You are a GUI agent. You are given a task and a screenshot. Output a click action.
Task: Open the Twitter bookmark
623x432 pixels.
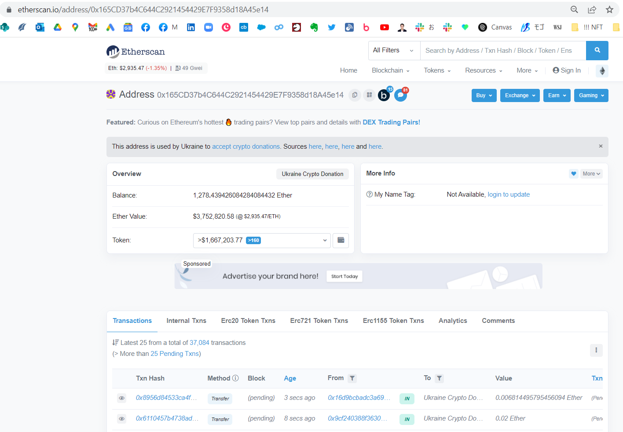pos(332,27)
